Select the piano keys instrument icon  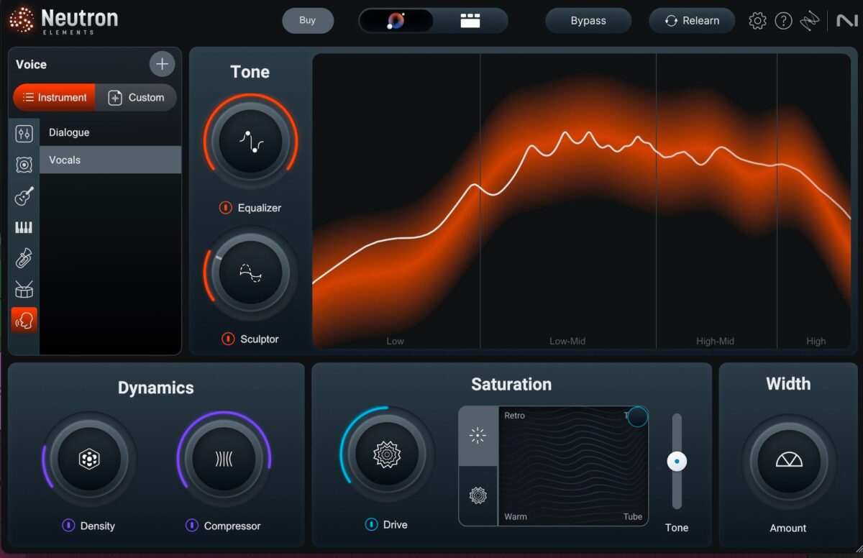pos(24,227)
